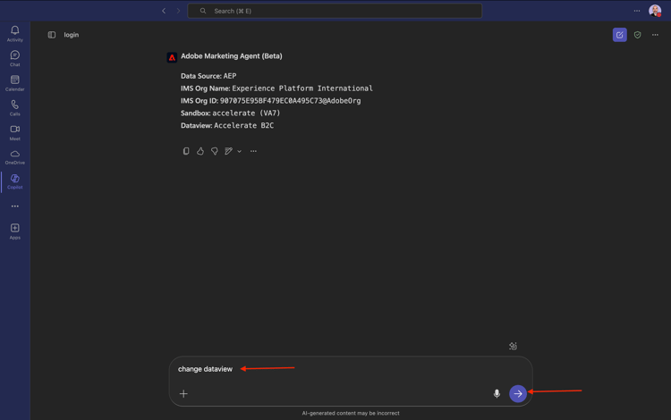
Task: Open the Meet section
Action: (x=15, y=133)
